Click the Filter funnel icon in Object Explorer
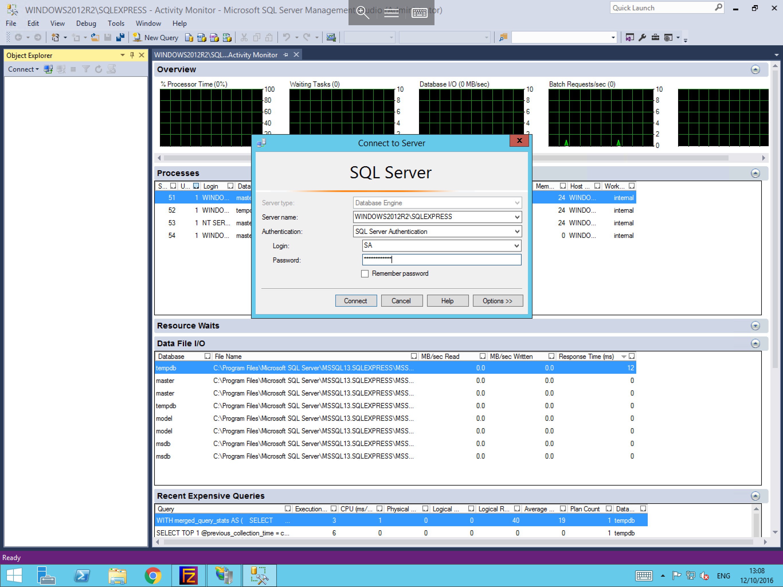Screen dimensions: 783x587 (x=86, y=69)
